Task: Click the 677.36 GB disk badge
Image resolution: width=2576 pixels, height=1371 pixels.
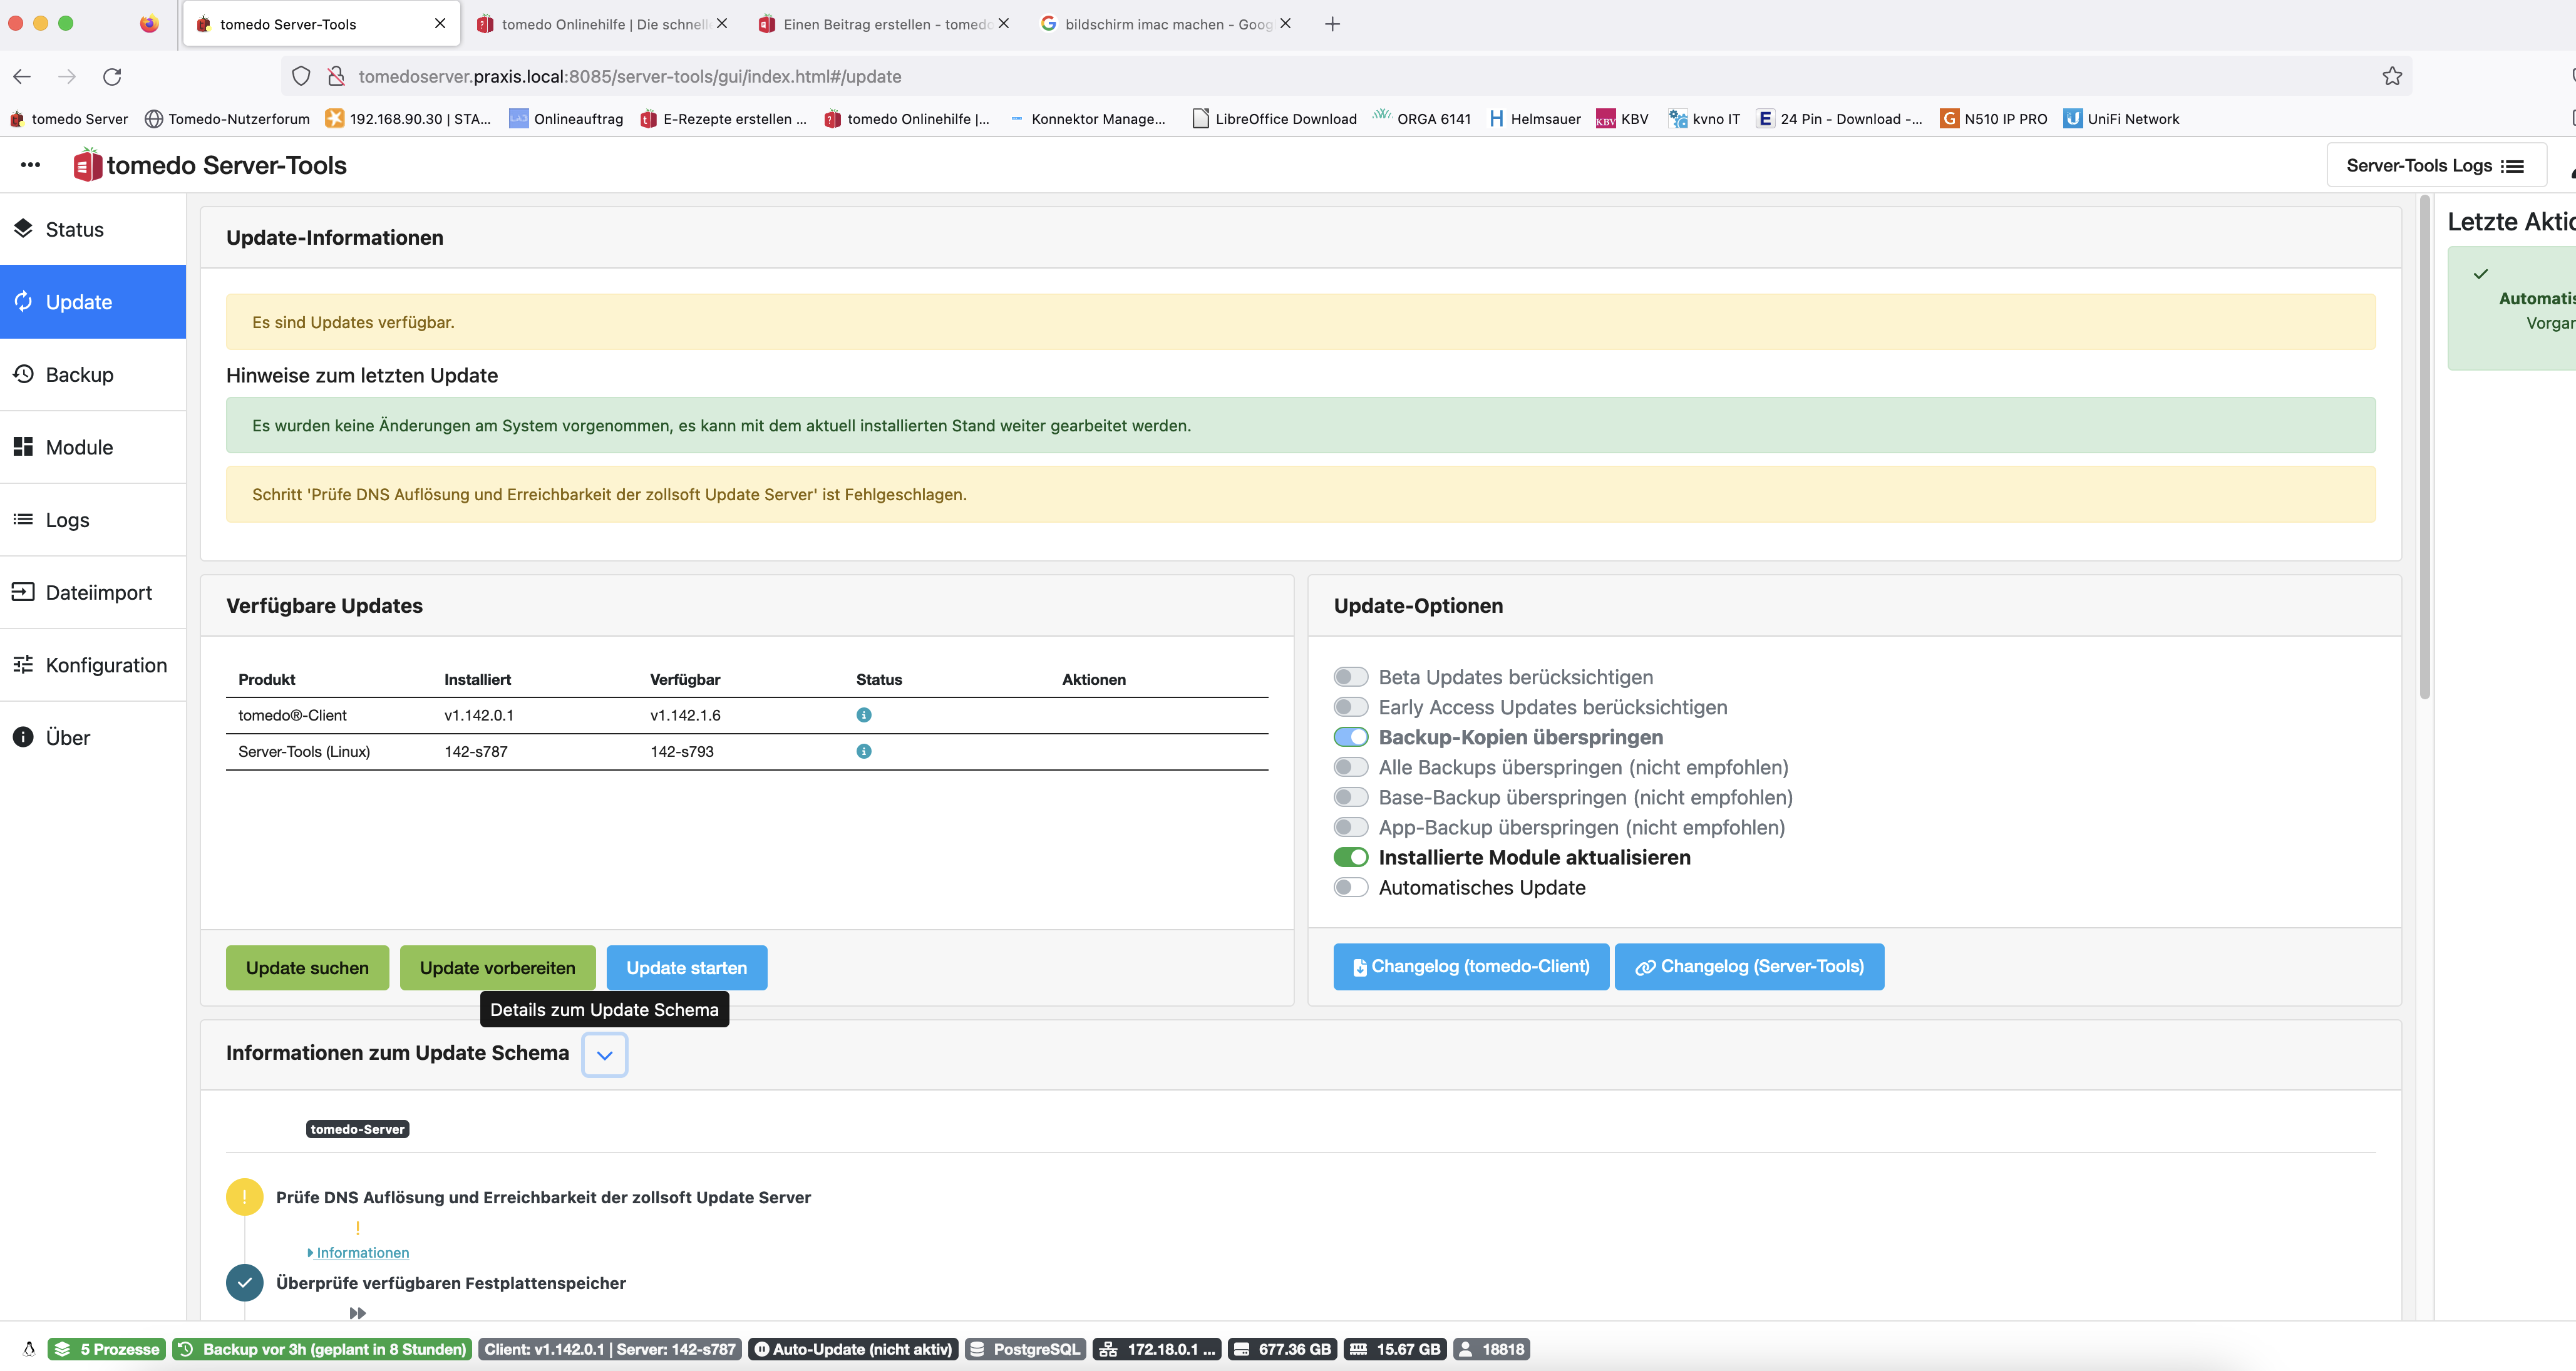Action: [1283, 1349]
